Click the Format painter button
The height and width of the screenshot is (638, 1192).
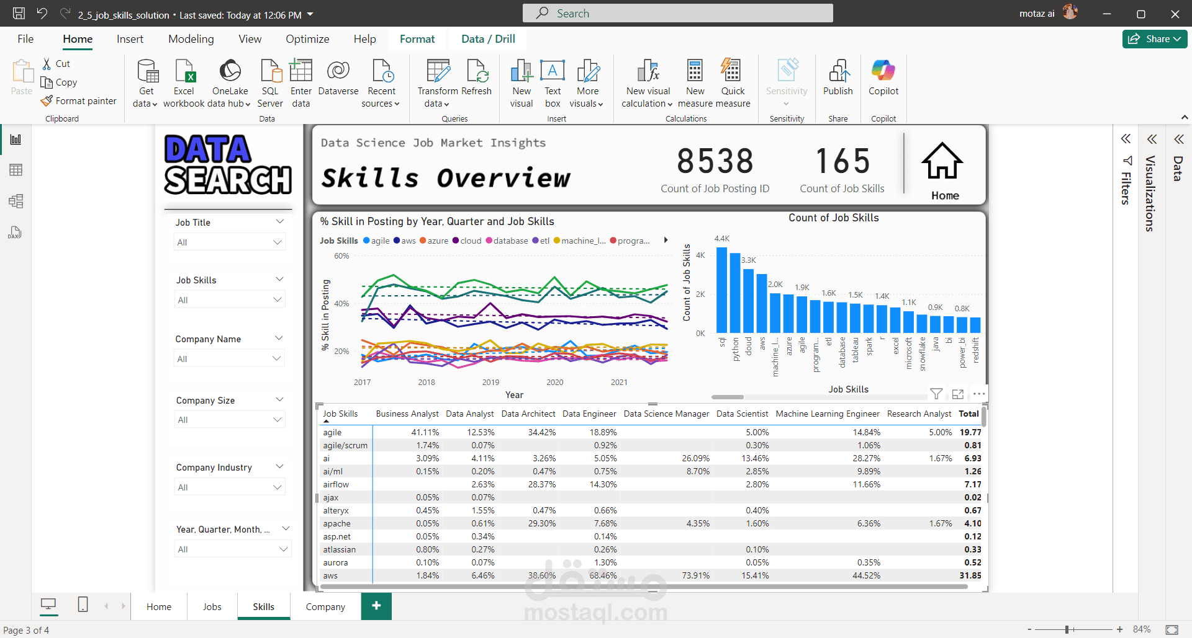pyautogui.click(x=79, y=101)
